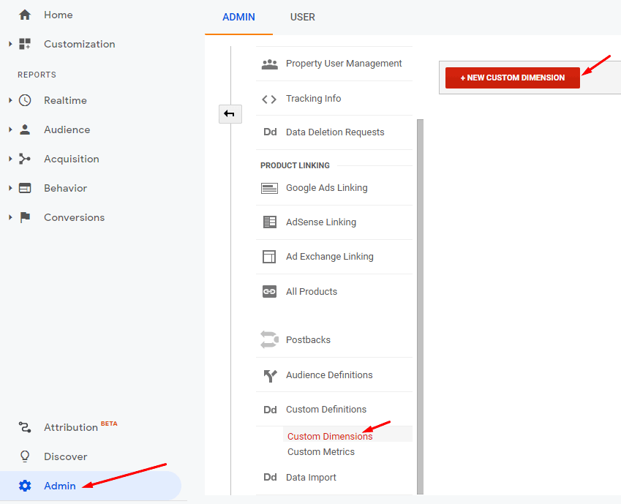
Task: Expand the Audience reports arrow
Action: click(x=10, y=129)
